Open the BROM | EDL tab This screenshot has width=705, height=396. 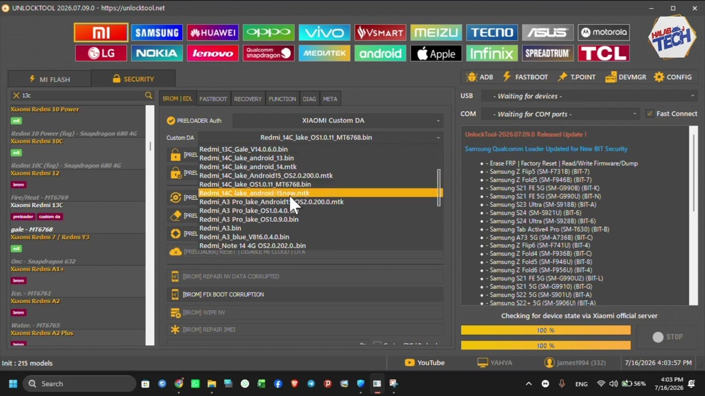(x=177, y=99)
